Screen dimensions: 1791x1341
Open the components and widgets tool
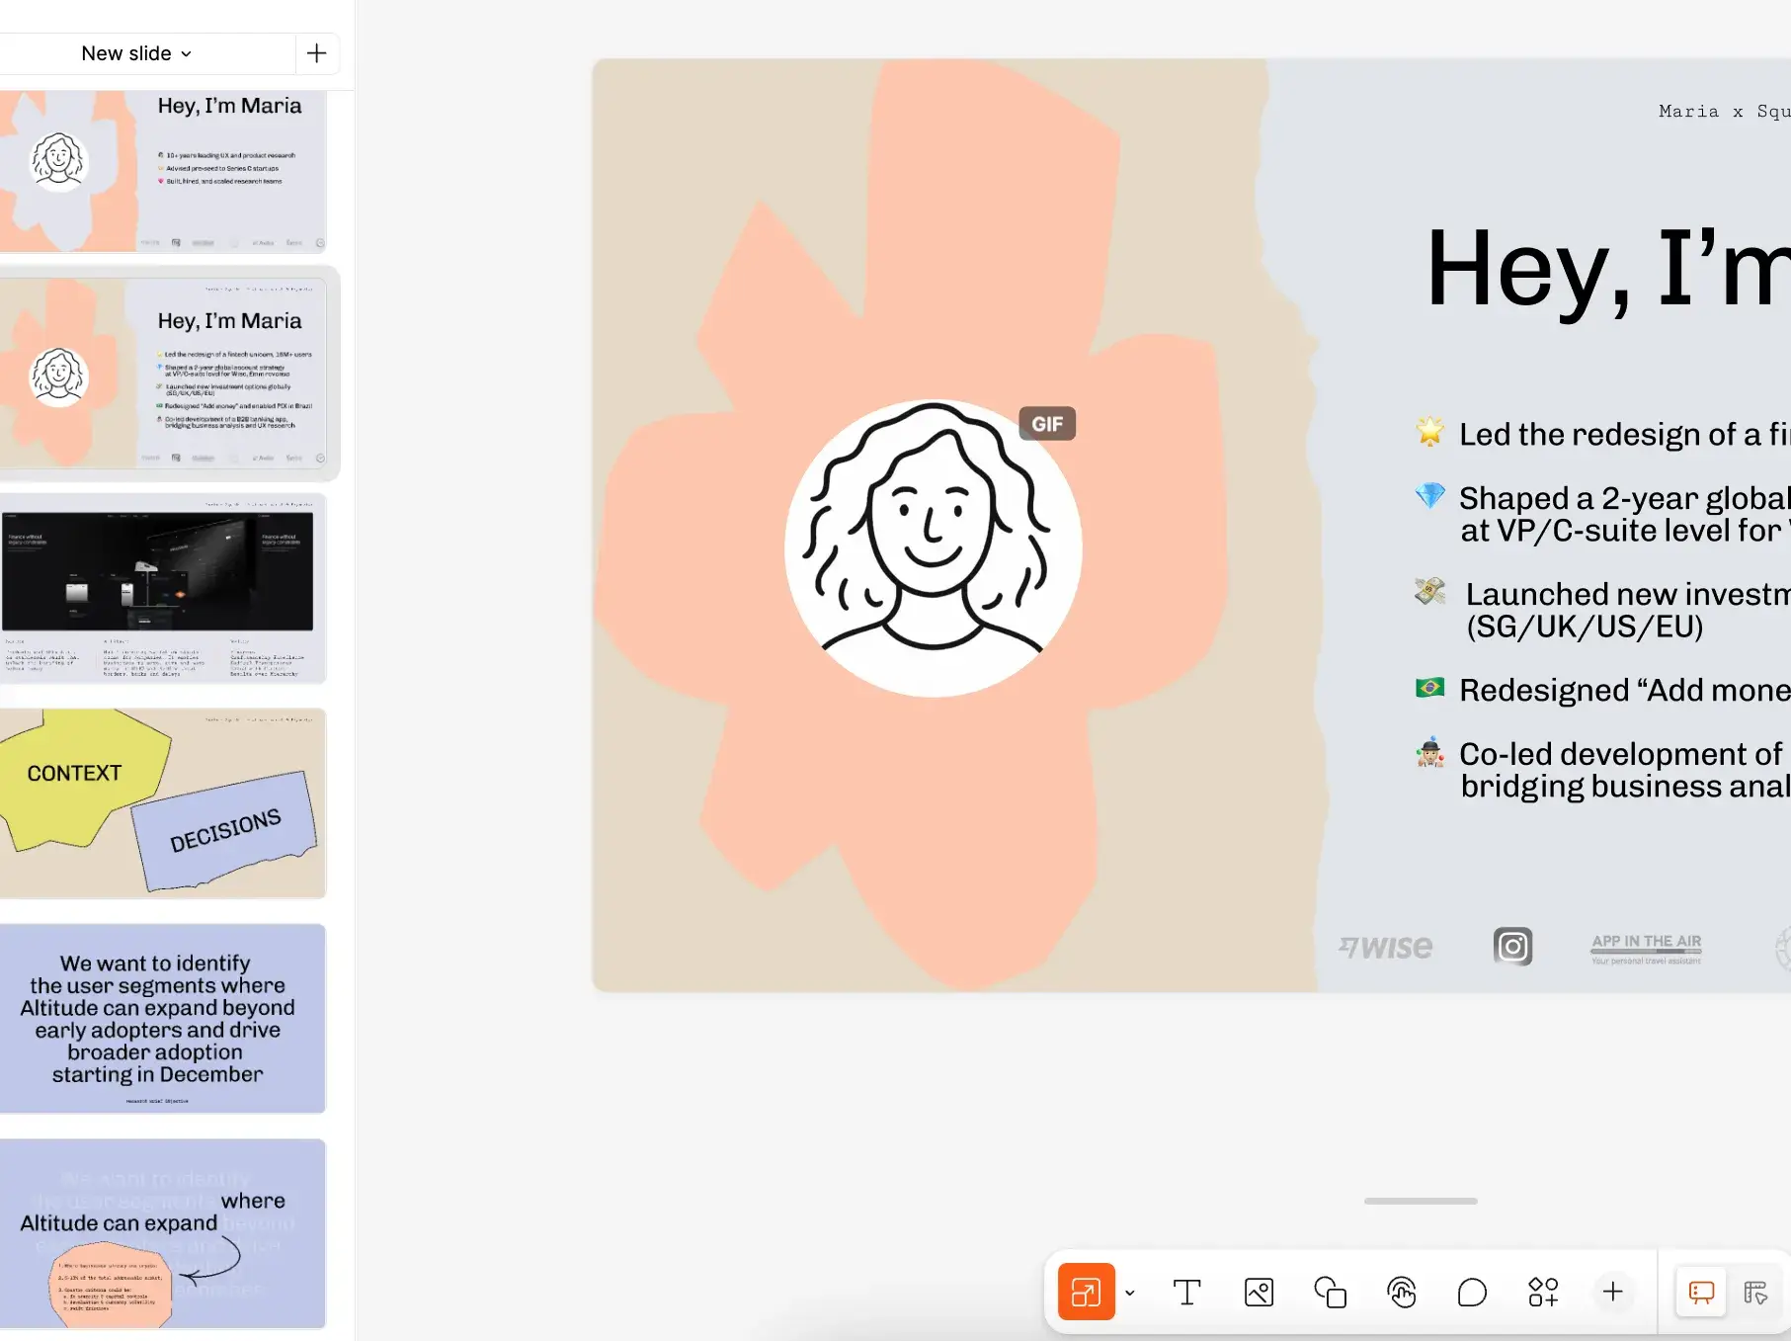click(1543, 1292)
